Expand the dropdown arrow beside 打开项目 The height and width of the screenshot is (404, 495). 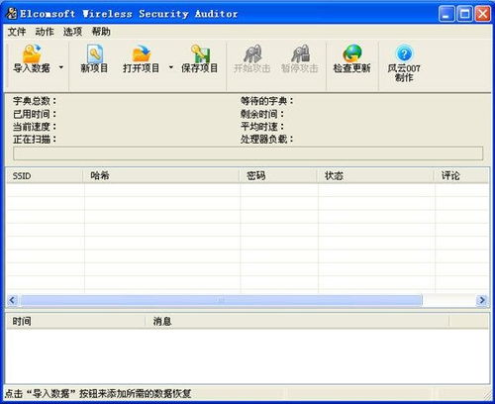pos(171,67)
